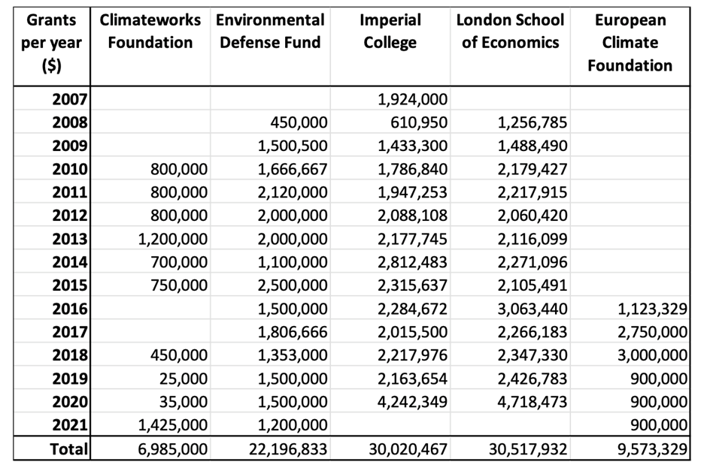Select the 2,812,483 Imperial College cell
This screenshot has height=471, width=707.
coord(413,262)
